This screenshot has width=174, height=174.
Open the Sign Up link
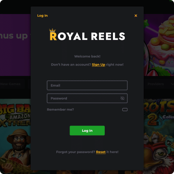[98, 65]
